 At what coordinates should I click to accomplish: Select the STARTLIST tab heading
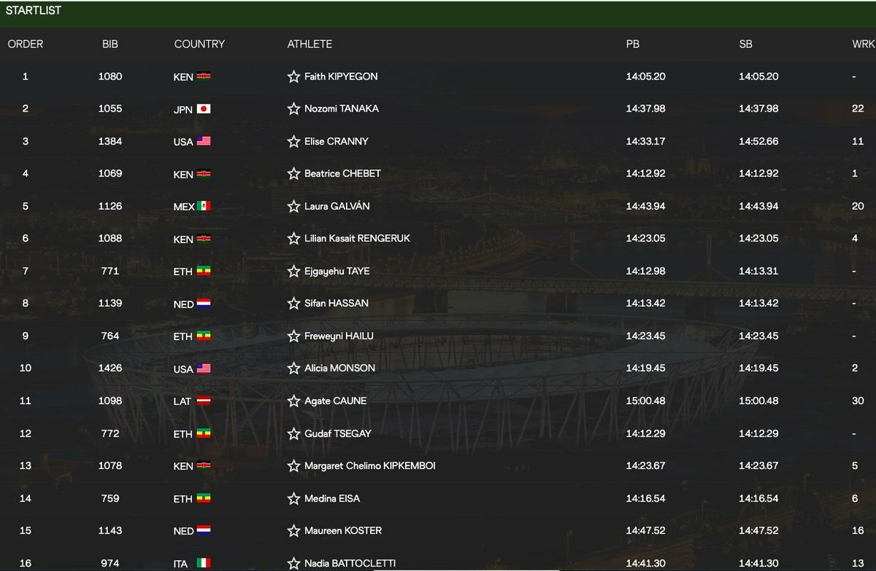tap(34, 11)
